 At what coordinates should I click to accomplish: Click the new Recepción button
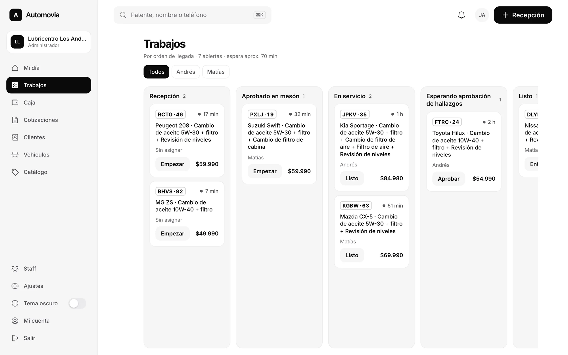pos(523,15)
